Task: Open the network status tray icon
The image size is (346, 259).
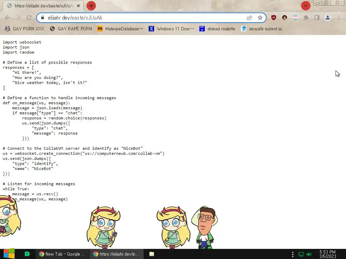Action: (x=301, y=254)
